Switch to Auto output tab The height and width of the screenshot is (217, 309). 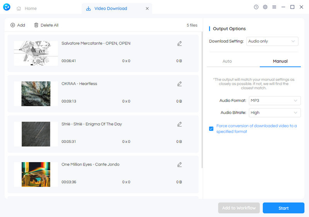(x=227, y=61)
